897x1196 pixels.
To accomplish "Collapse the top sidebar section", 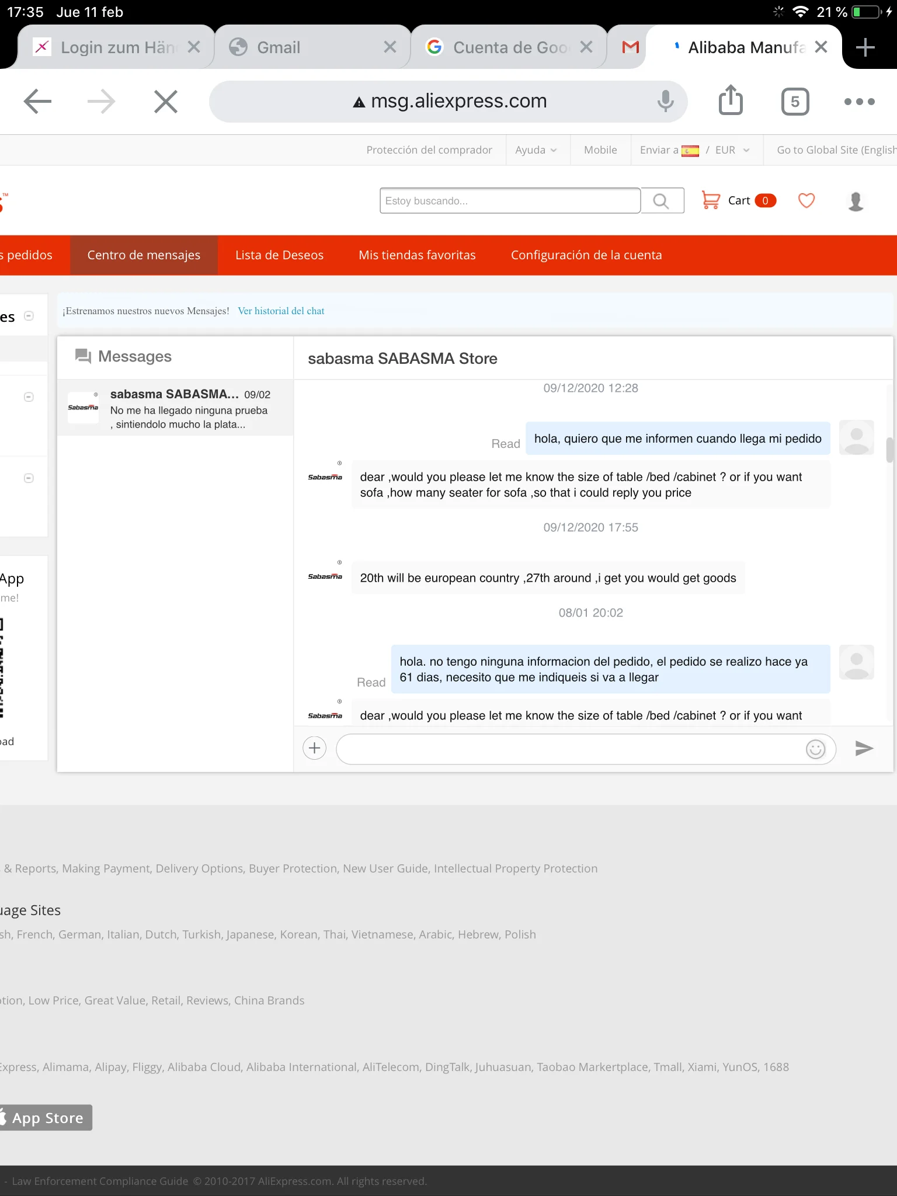I will [x=29, y=316].
